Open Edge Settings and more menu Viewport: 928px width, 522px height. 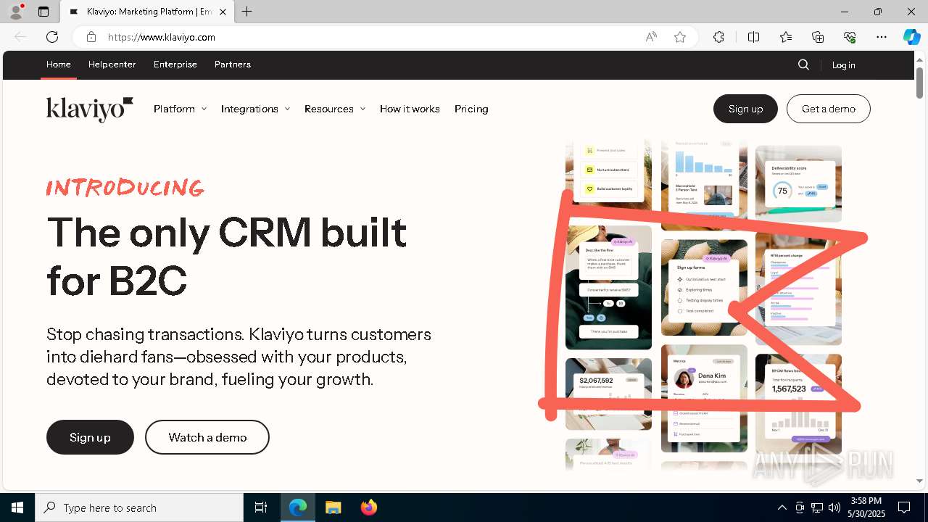(x=882, y=37)
